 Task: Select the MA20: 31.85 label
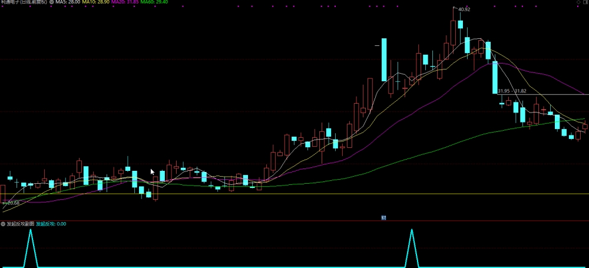tap(125, 2)
